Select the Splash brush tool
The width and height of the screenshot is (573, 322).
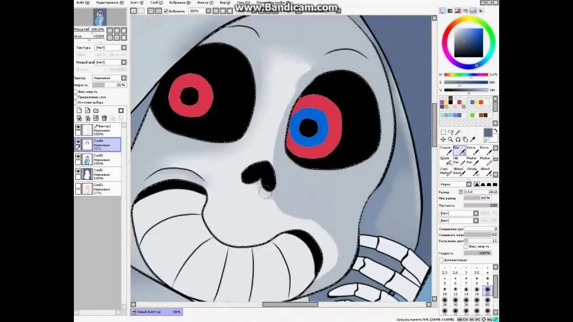[x=446, y=161]
